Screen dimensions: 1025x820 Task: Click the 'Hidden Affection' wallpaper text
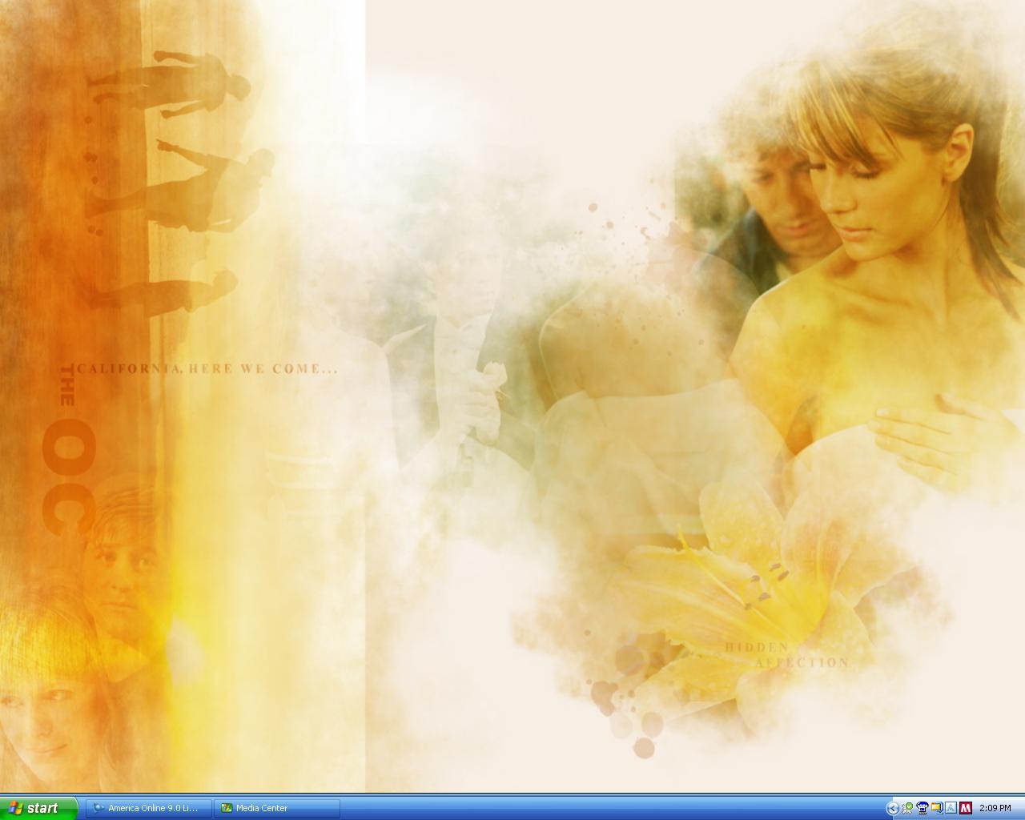tap(785, 655)
